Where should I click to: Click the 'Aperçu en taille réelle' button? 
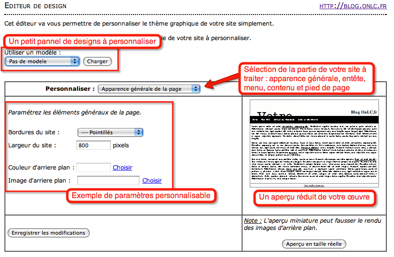click(314, 244)
